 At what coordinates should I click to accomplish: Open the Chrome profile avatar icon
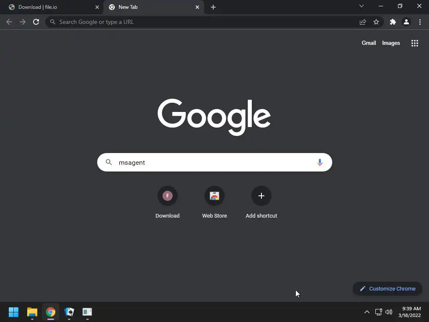pos(406,22)
